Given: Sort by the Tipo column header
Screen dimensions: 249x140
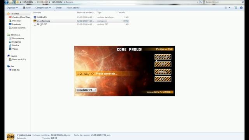Looking at the screenshot, I should pyautogui.click(x=99, y=12).
